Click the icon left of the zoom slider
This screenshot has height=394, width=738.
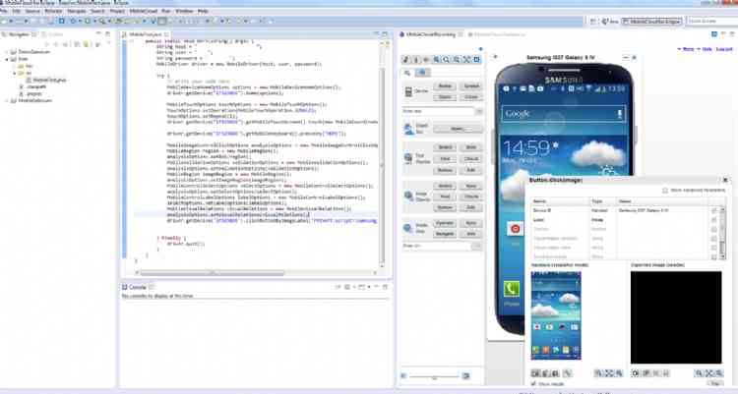(403, 375)
